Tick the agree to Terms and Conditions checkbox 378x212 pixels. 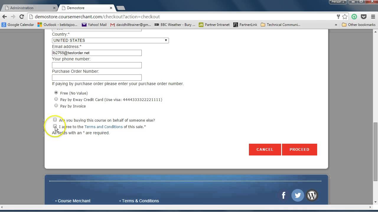pos(55,126)
